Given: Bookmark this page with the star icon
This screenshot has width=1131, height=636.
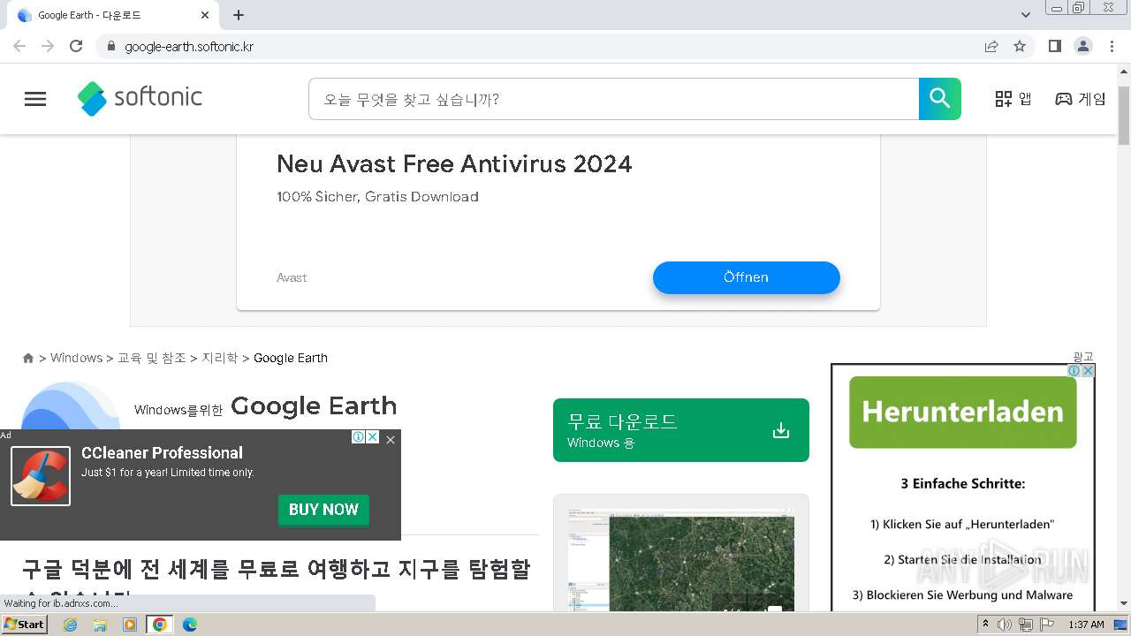Looking at the screenshot, I should click(x=1020, y=46).
